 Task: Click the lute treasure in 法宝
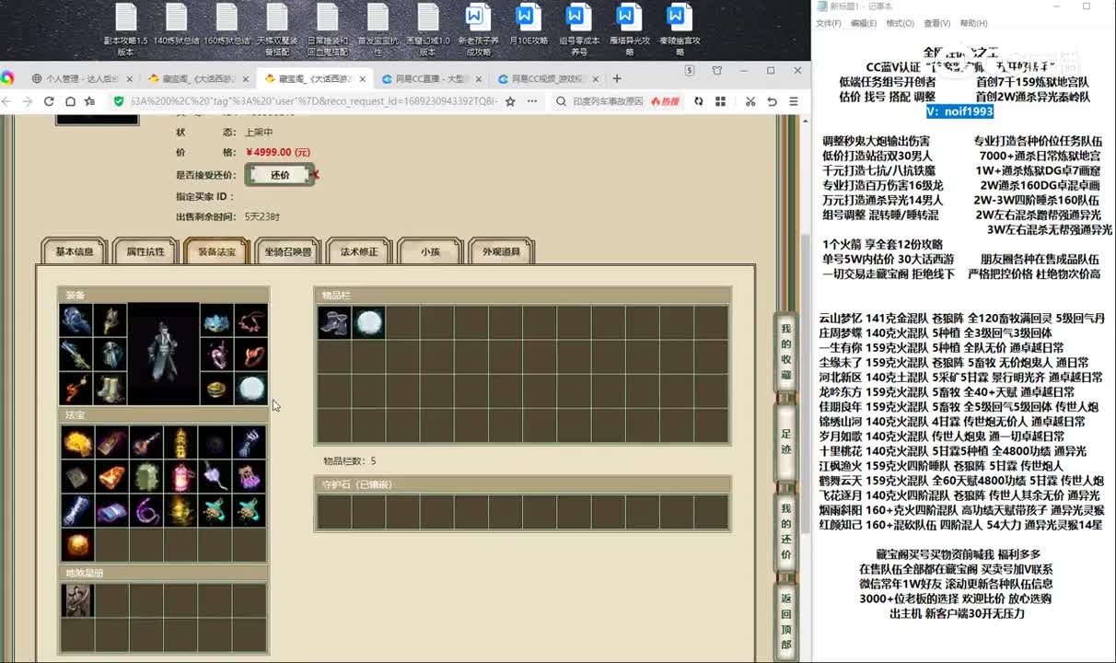[145, 443]
